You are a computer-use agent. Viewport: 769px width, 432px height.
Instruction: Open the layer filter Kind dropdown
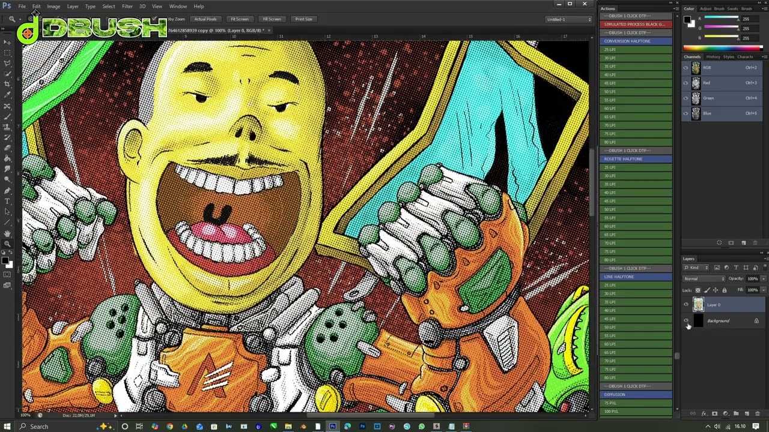696,267
